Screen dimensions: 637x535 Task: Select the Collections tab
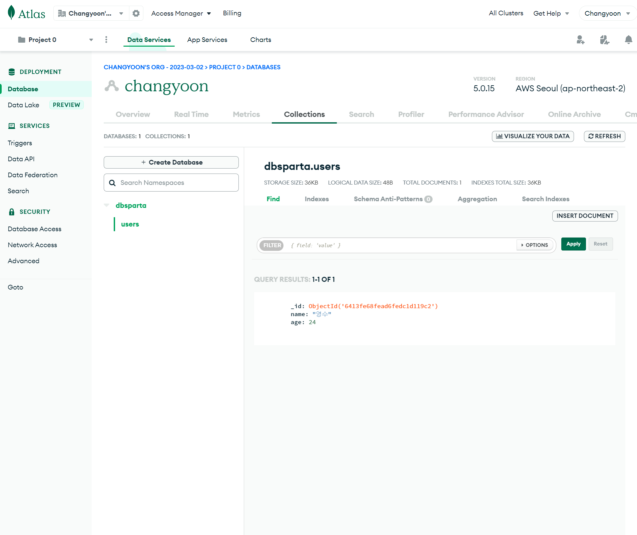coord(304,114)
